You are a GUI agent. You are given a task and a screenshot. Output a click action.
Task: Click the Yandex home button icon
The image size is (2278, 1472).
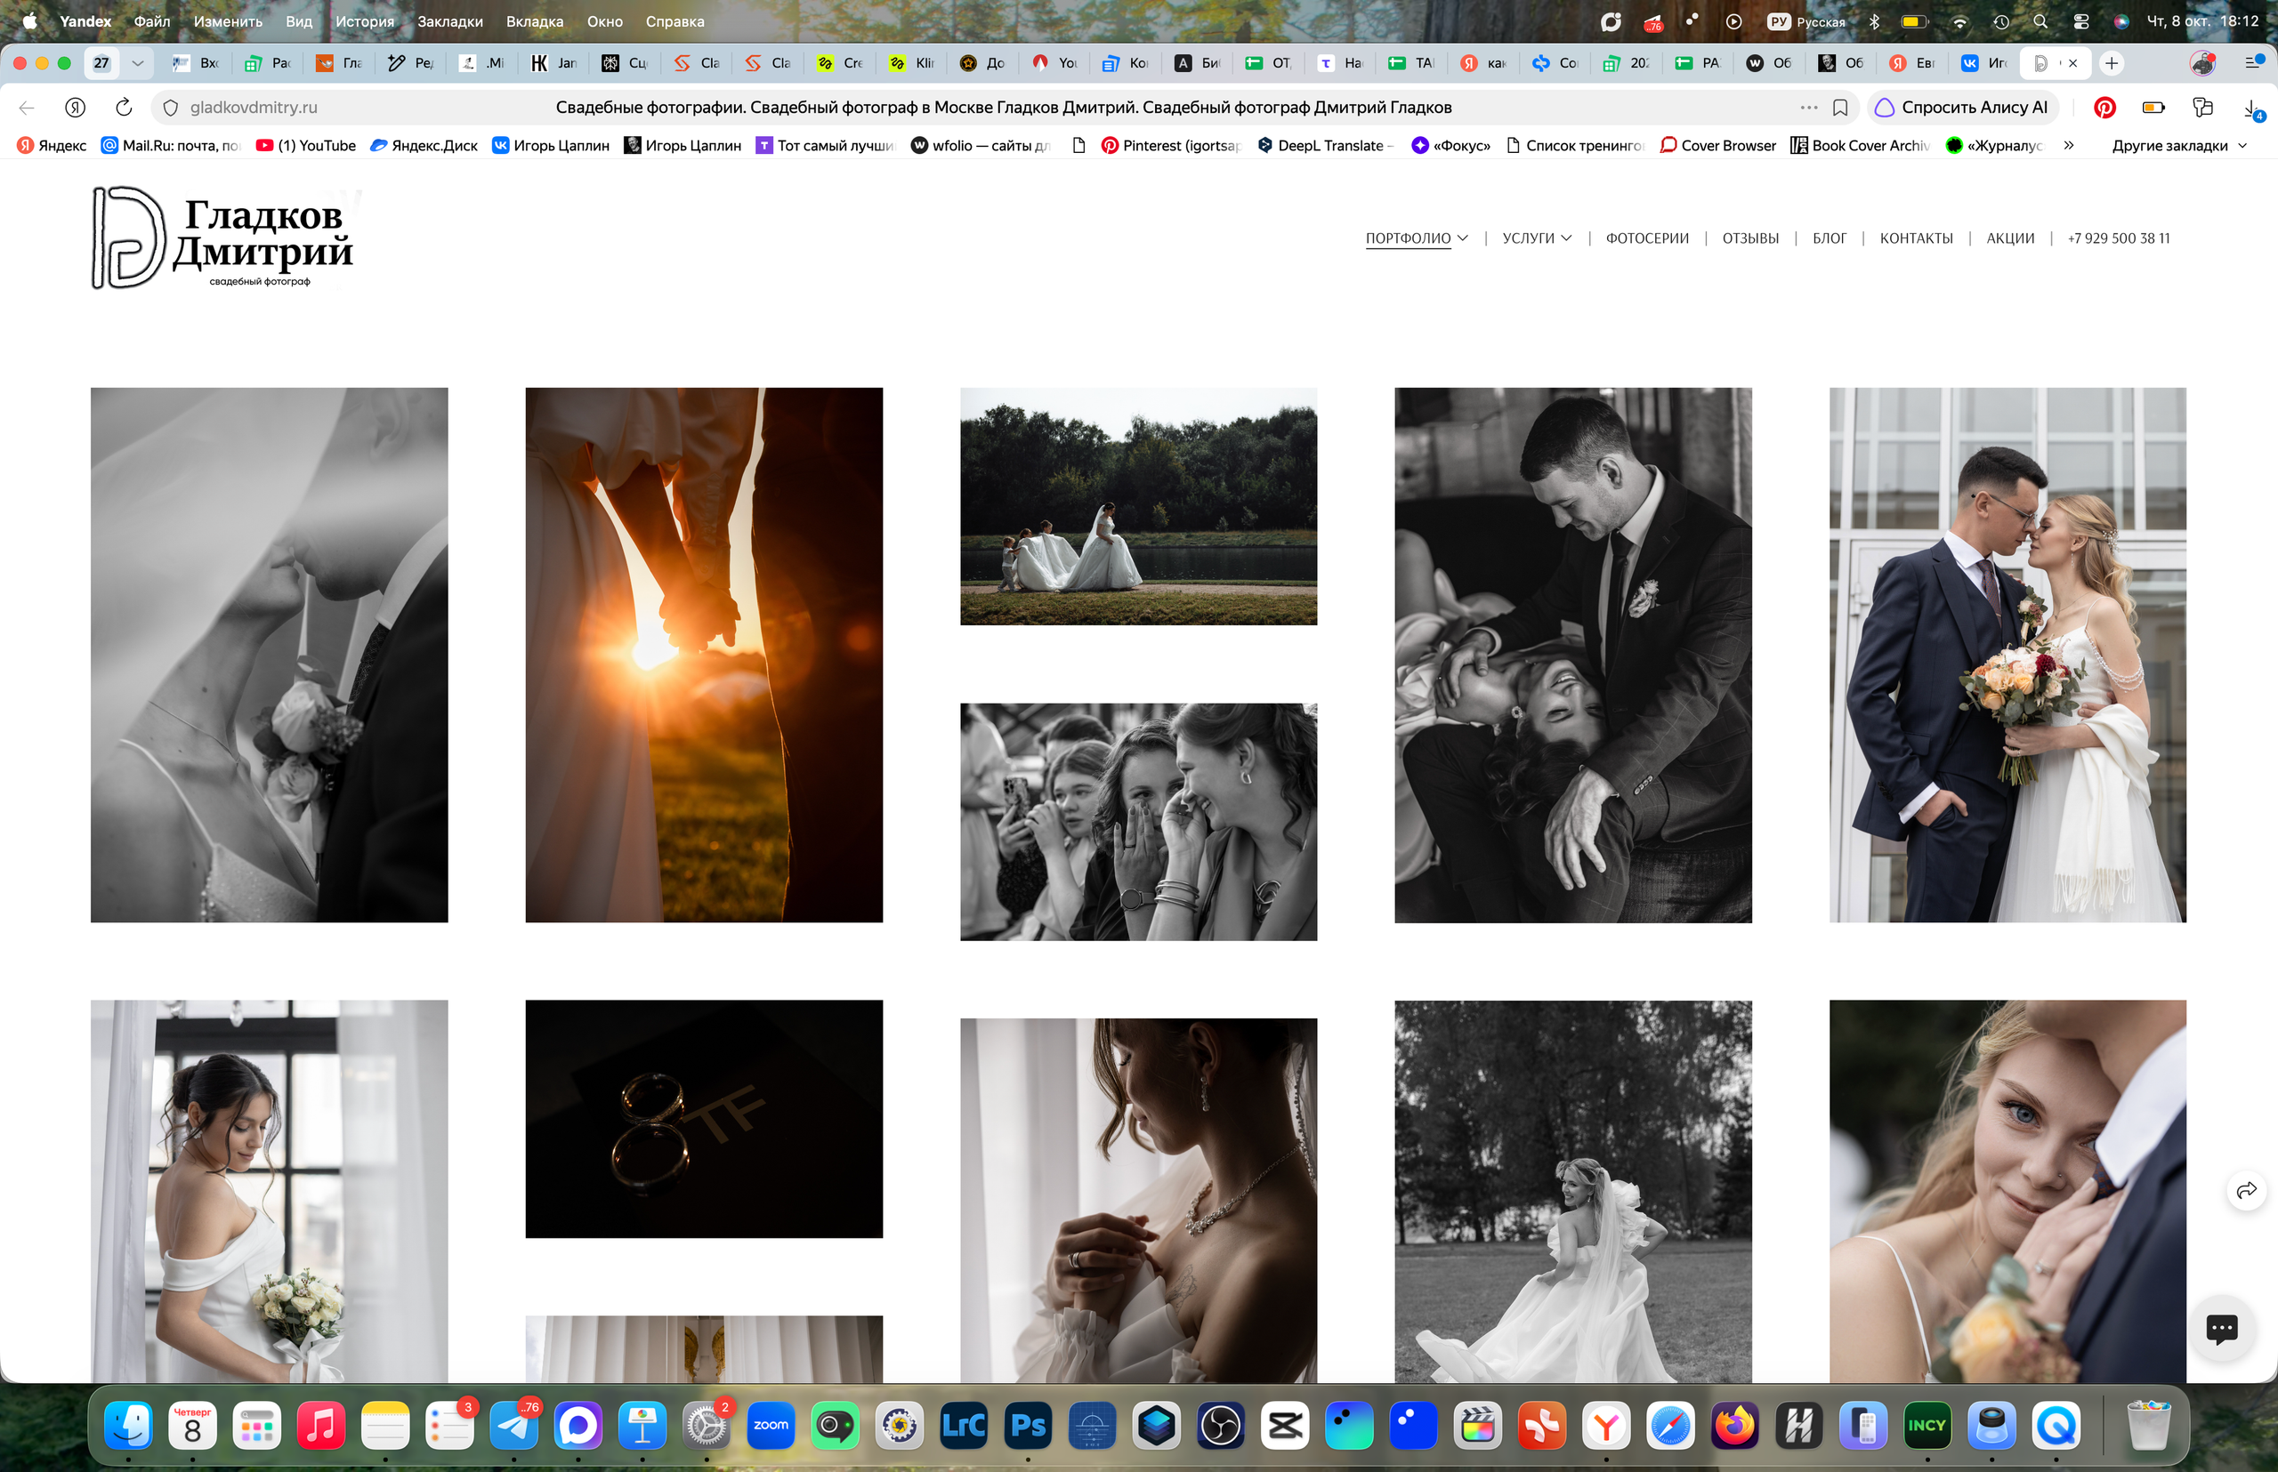click(75, 107)
